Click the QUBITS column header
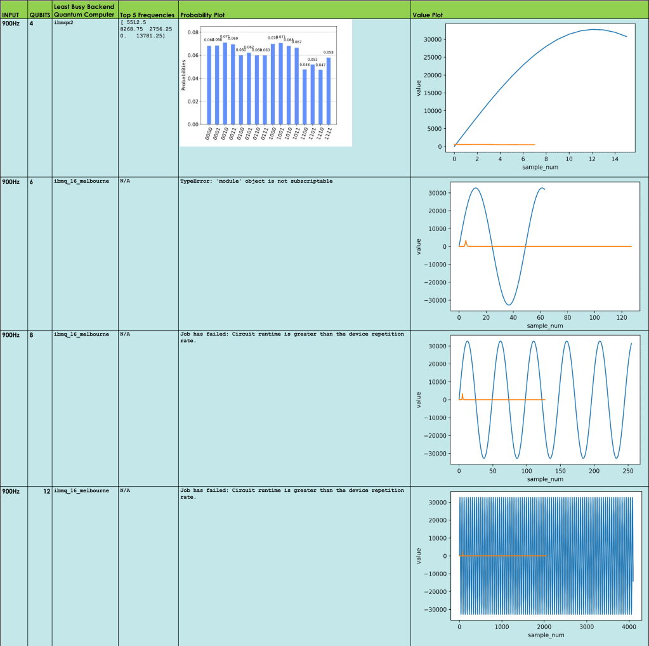Viewport: 649px width, 646px height. coord(39,15)
